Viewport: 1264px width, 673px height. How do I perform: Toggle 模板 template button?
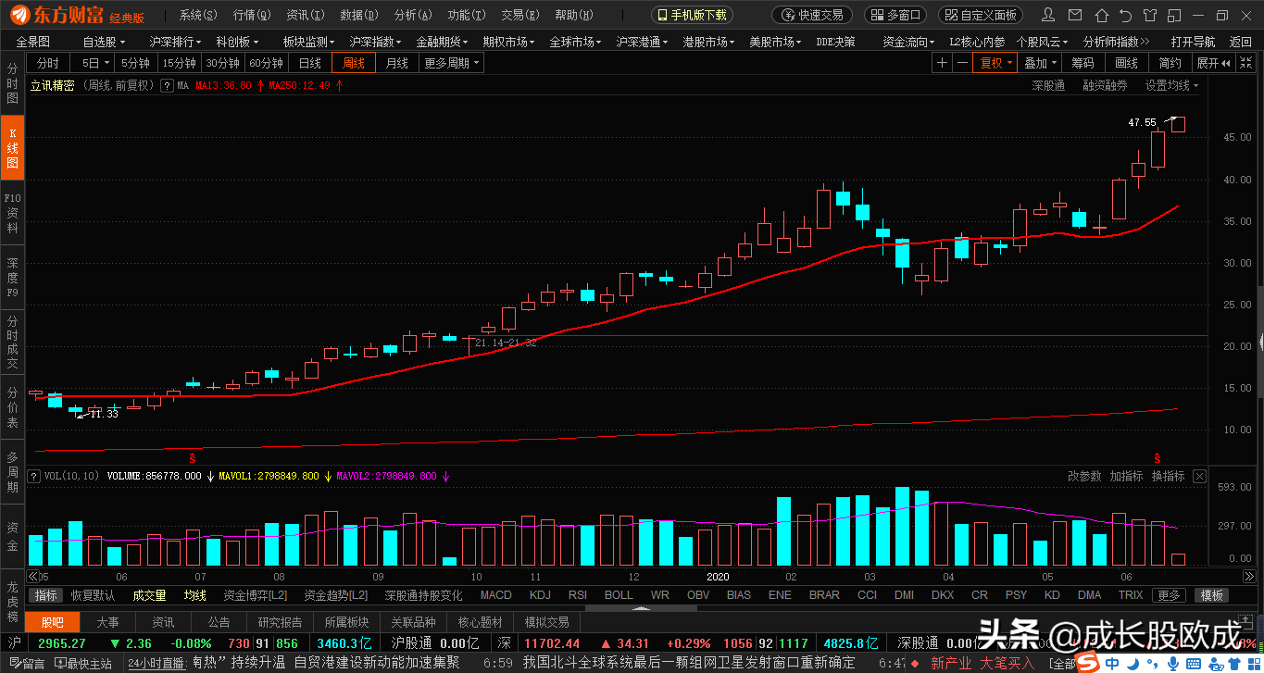(x=1212, y=595)
